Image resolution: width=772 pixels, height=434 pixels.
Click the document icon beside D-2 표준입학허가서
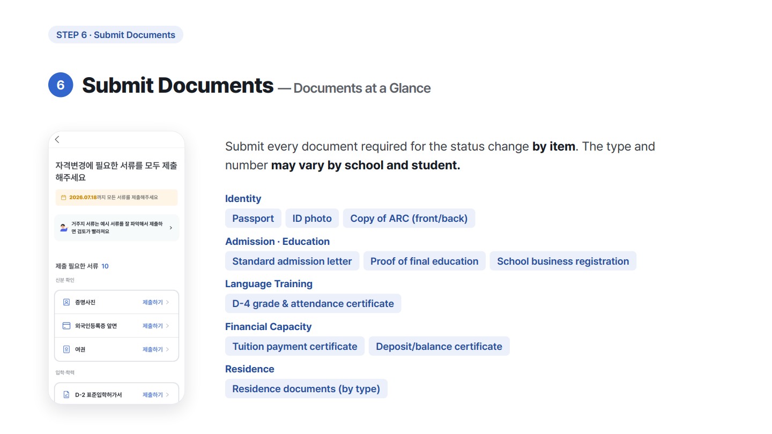click(66, 395)
